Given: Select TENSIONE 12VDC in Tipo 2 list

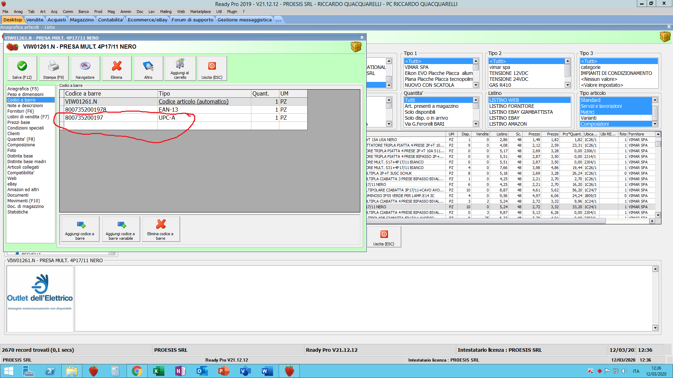Looking at the screenshot, I should [x=526, y=73].
